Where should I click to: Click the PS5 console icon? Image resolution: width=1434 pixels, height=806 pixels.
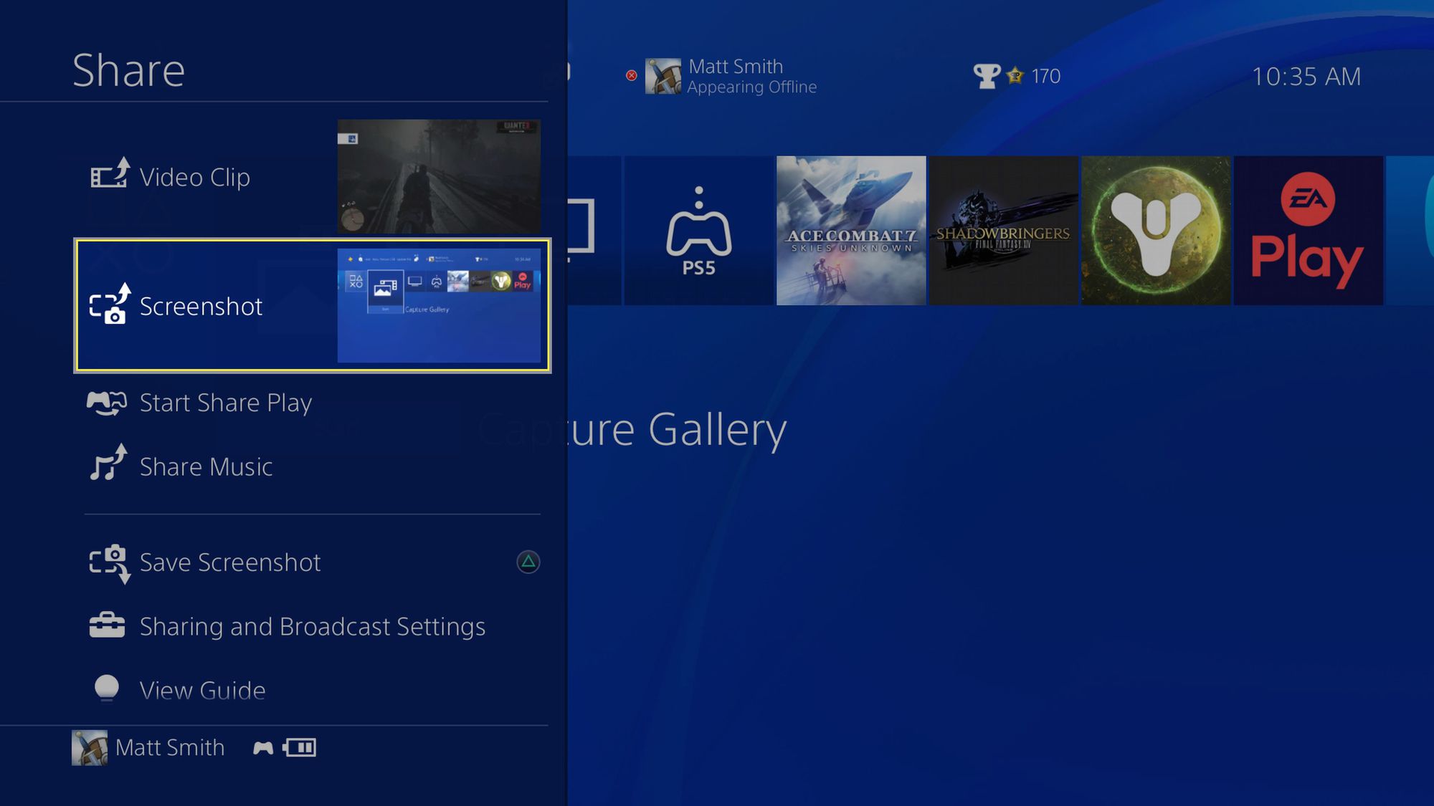point(699,230)
